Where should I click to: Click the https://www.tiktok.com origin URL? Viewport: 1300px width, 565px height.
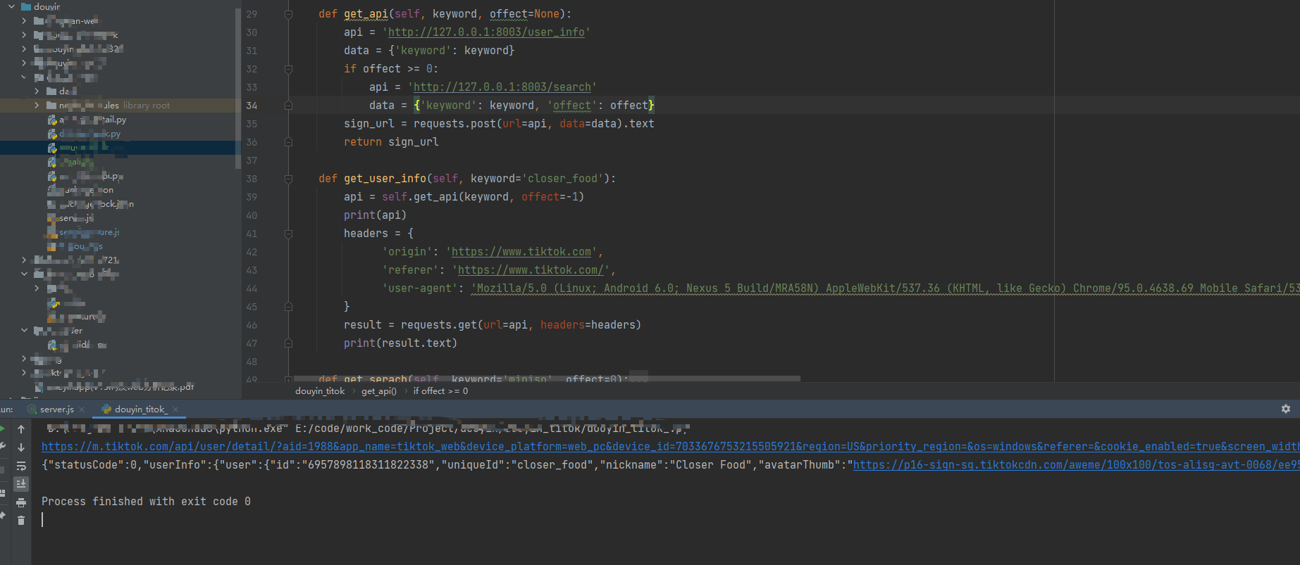coord(521,252)
